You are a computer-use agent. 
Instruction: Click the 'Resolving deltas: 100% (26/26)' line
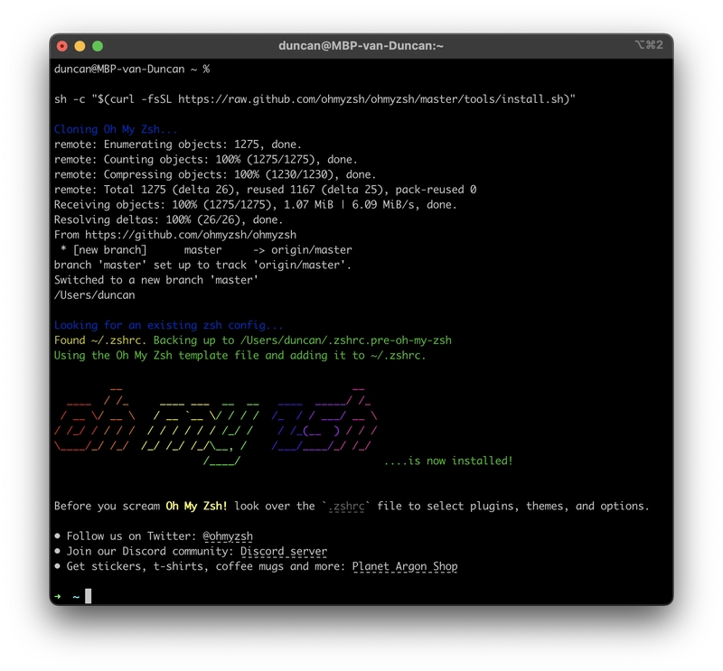click(168, 219)
